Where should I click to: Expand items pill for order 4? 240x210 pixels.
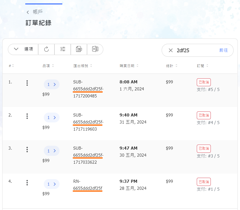point(52,184)
